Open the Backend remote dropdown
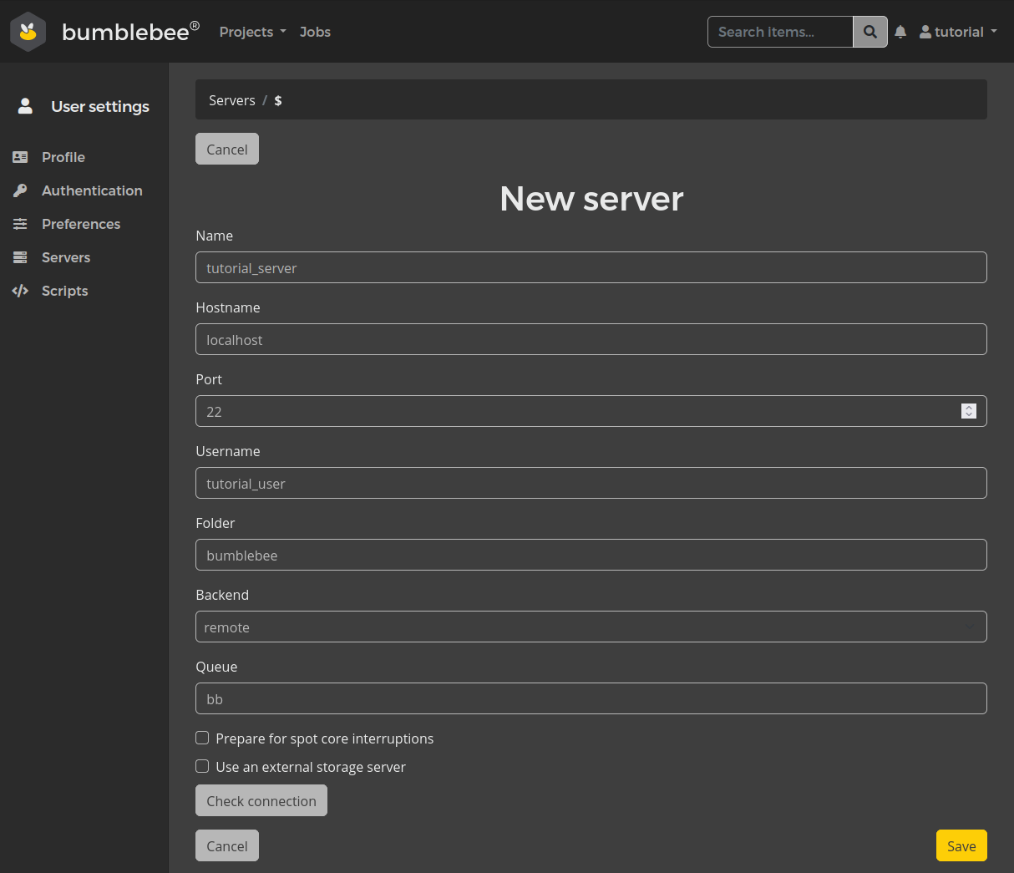Viewport: 1014px width, 873px height. (x=591, y=627)
